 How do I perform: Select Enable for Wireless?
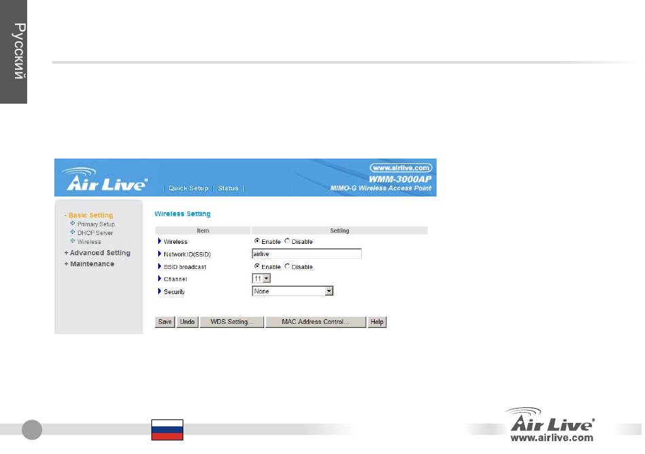point(257,241)
